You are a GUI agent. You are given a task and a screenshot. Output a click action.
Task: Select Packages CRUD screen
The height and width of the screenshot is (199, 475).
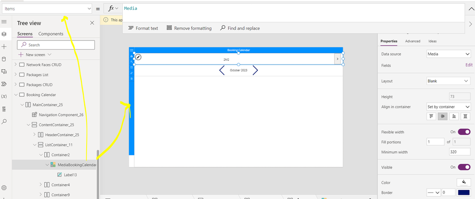tap(40, 85)
